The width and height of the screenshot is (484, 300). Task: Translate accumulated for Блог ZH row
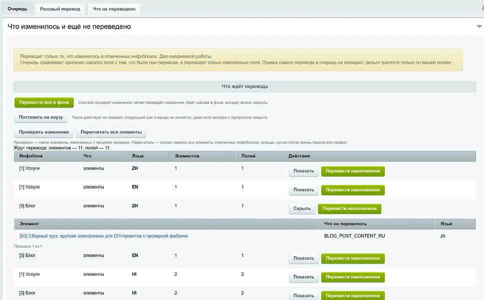349,209
